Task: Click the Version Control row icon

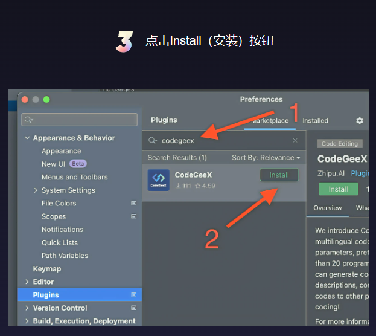Action: 133,308
